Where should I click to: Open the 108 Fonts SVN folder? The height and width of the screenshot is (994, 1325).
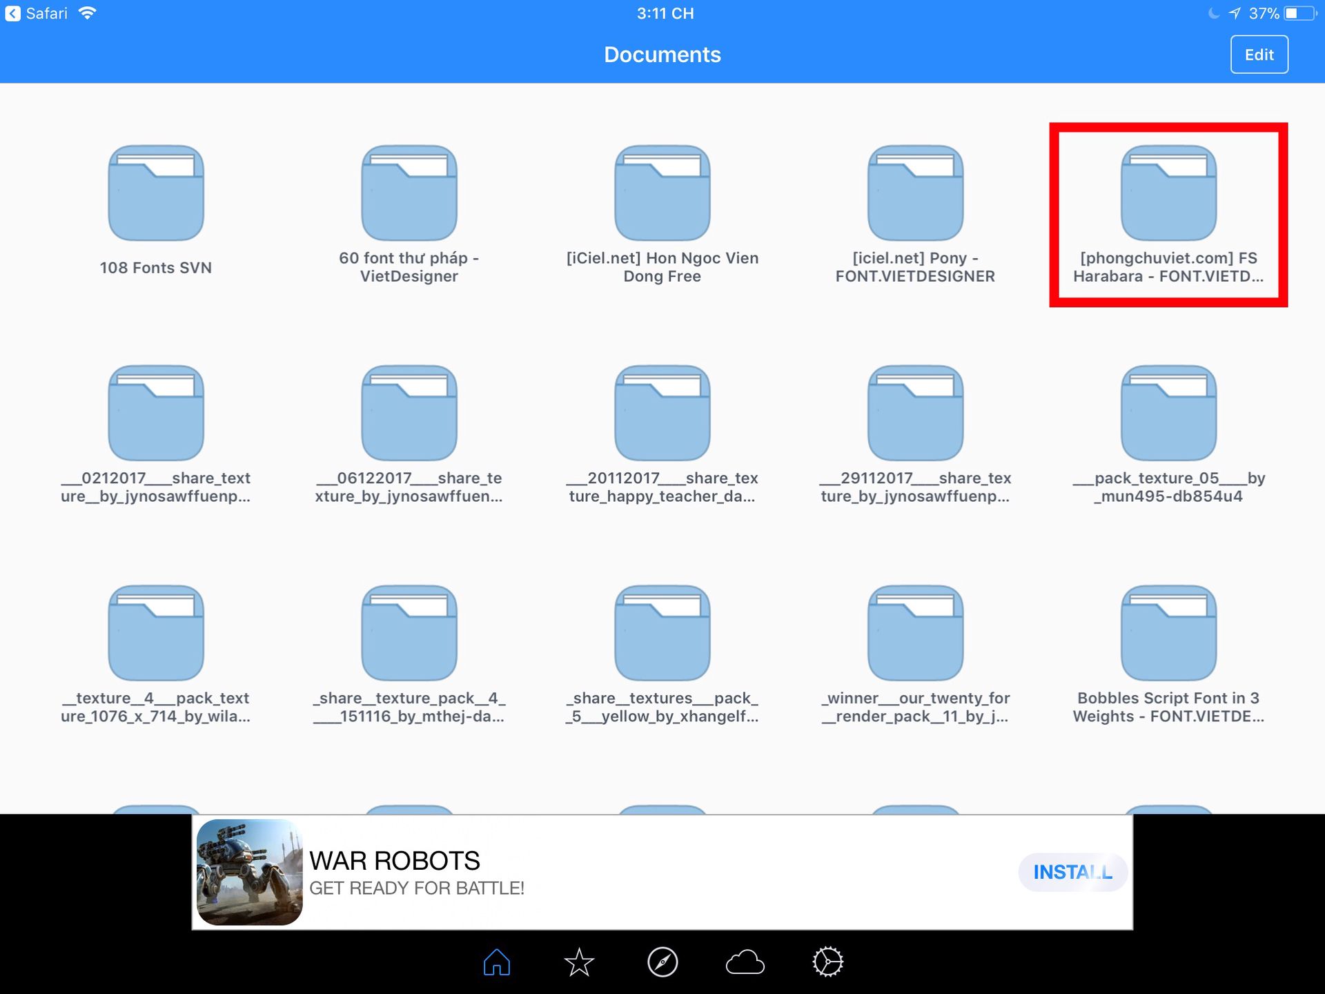tap(156, 193)
